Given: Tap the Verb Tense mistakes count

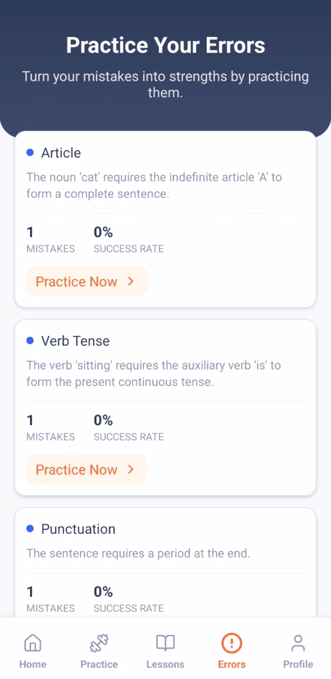Looking at the screenshot, I should pyautogui.click(x=30, y=420).
